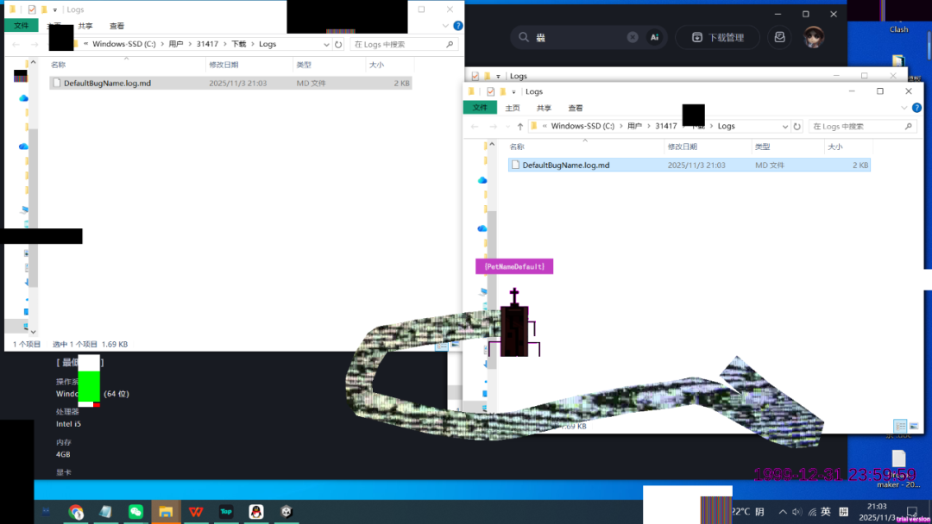
Task: Select DefaultBugName.log.md in front right Logs window
Action: [x=690, y=165]
